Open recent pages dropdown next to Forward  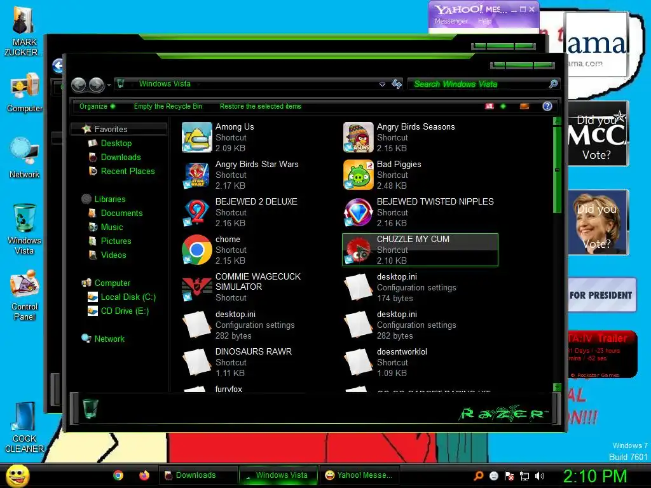click(x=109, y=85)
